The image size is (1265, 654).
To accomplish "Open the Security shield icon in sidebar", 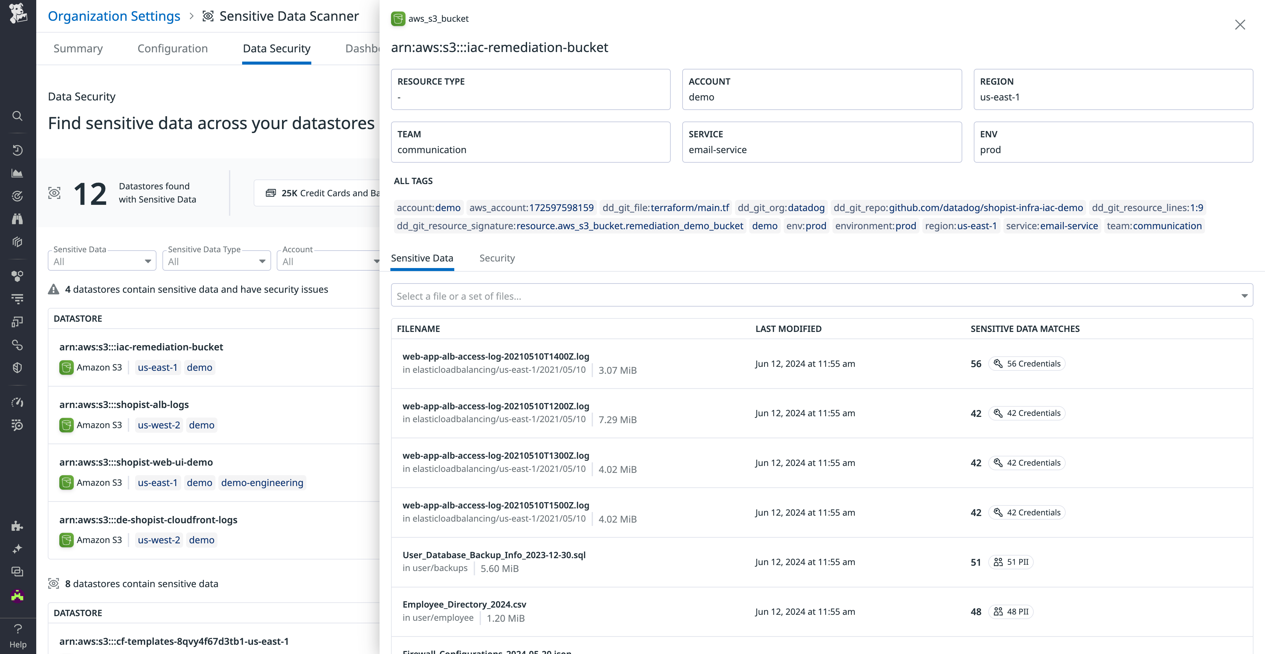I will pos(18,367).
